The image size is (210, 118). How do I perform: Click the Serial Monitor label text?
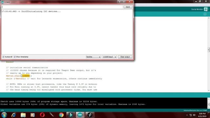[197, 10]
